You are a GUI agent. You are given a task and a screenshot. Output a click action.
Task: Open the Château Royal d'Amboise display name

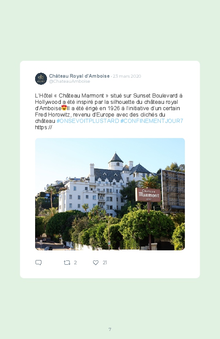click(80, 76)
